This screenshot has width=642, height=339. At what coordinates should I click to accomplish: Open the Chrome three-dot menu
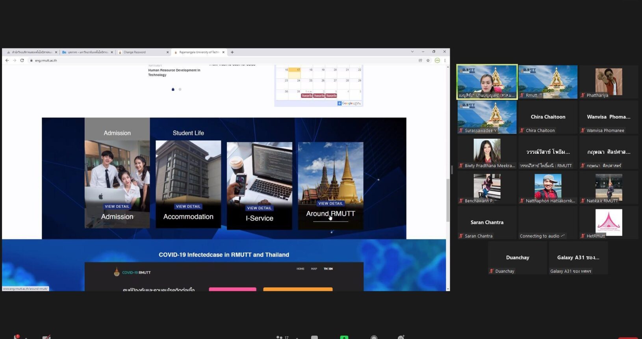[445, 60]
